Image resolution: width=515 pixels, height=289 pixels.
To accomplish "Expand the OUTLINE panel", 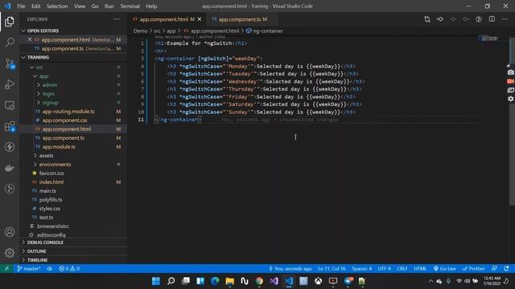I will point(36,251).
